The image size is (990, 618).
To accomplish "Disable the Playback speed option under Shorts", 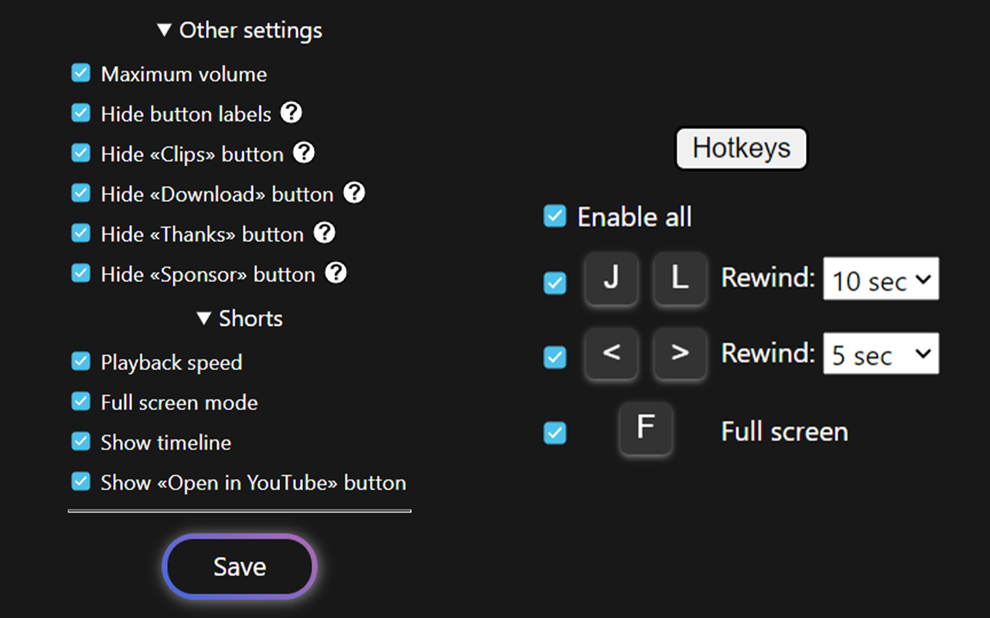I will tap(80, 361).
